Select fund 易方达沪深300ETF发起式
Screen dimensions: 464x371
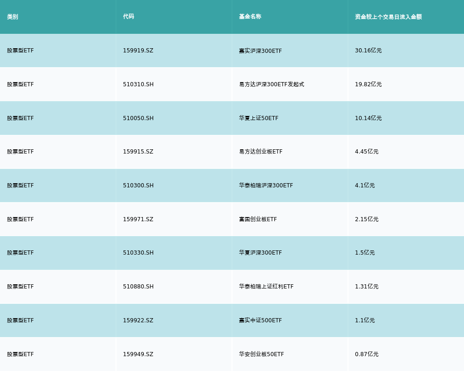tap(271, 84)
